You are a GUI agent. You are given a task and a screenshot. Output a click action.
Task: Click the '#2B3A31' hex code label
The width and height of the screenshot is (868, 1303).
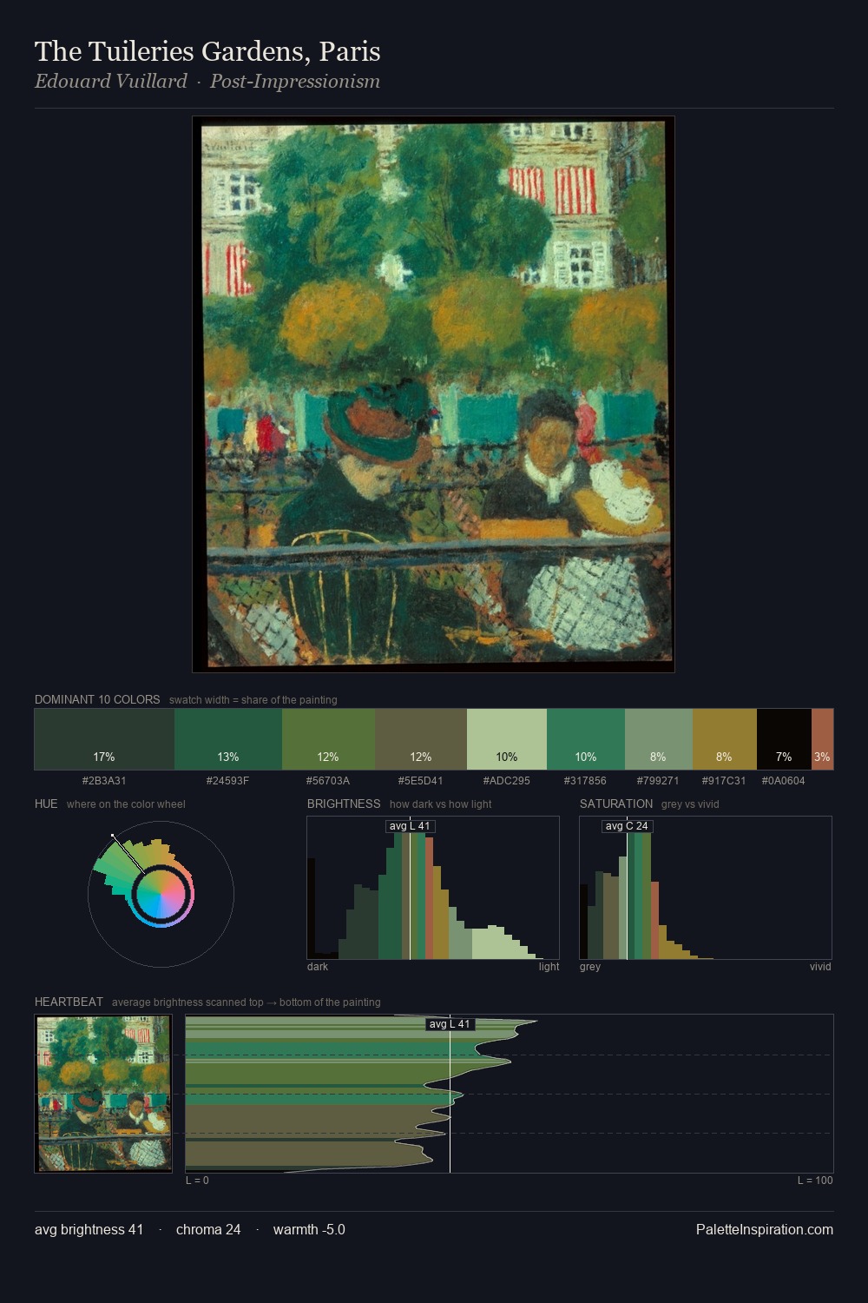click(104, 781)
